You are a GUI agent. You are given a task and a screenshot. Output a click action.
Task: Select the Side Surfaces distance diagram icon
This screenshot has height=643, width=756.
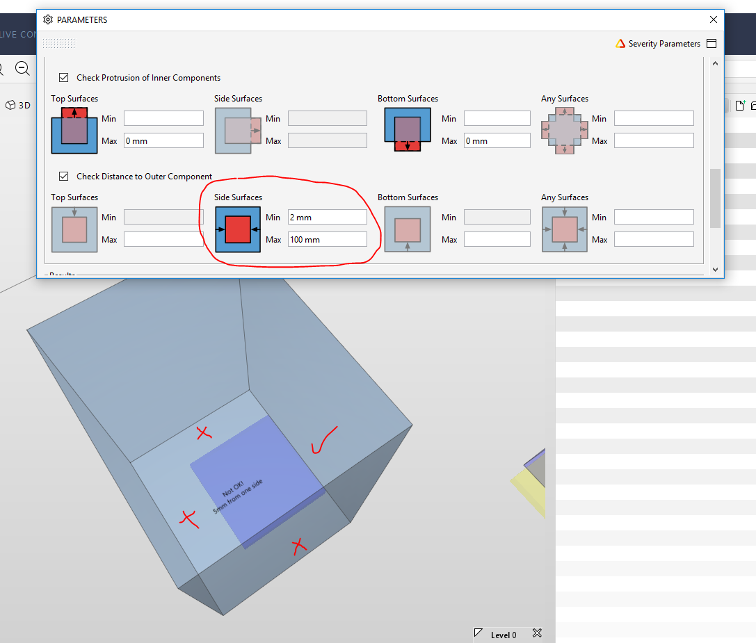point(238,229)
